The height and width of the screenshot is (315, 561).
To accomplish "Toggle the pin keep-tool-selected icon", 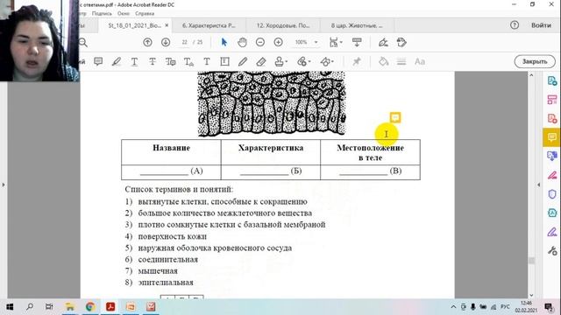I will 357,61.
